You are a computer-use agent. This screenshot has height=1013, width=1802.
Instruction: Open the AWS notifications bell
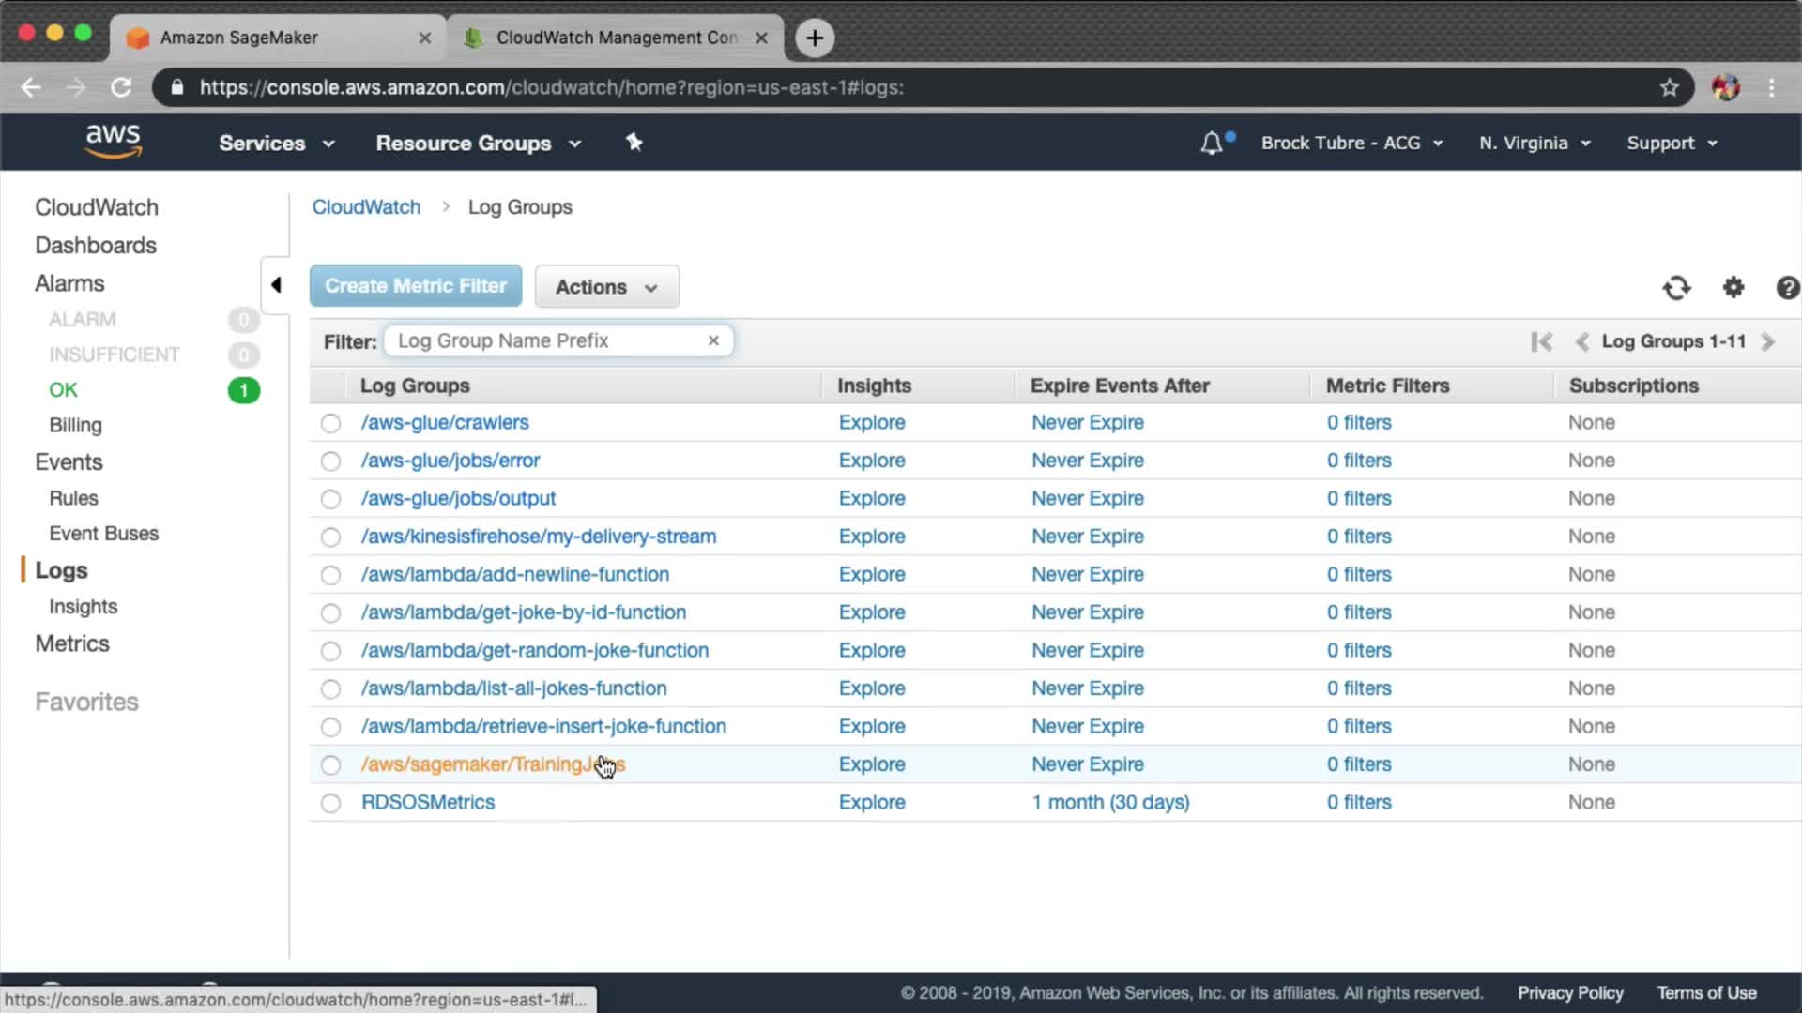click(x=1212, y=144)
